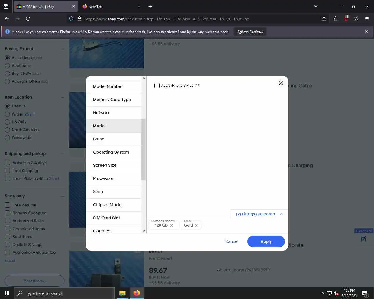This screenshot has width=374, height=299.
Task: Open the Windows notification center
Action: point(365,293)
